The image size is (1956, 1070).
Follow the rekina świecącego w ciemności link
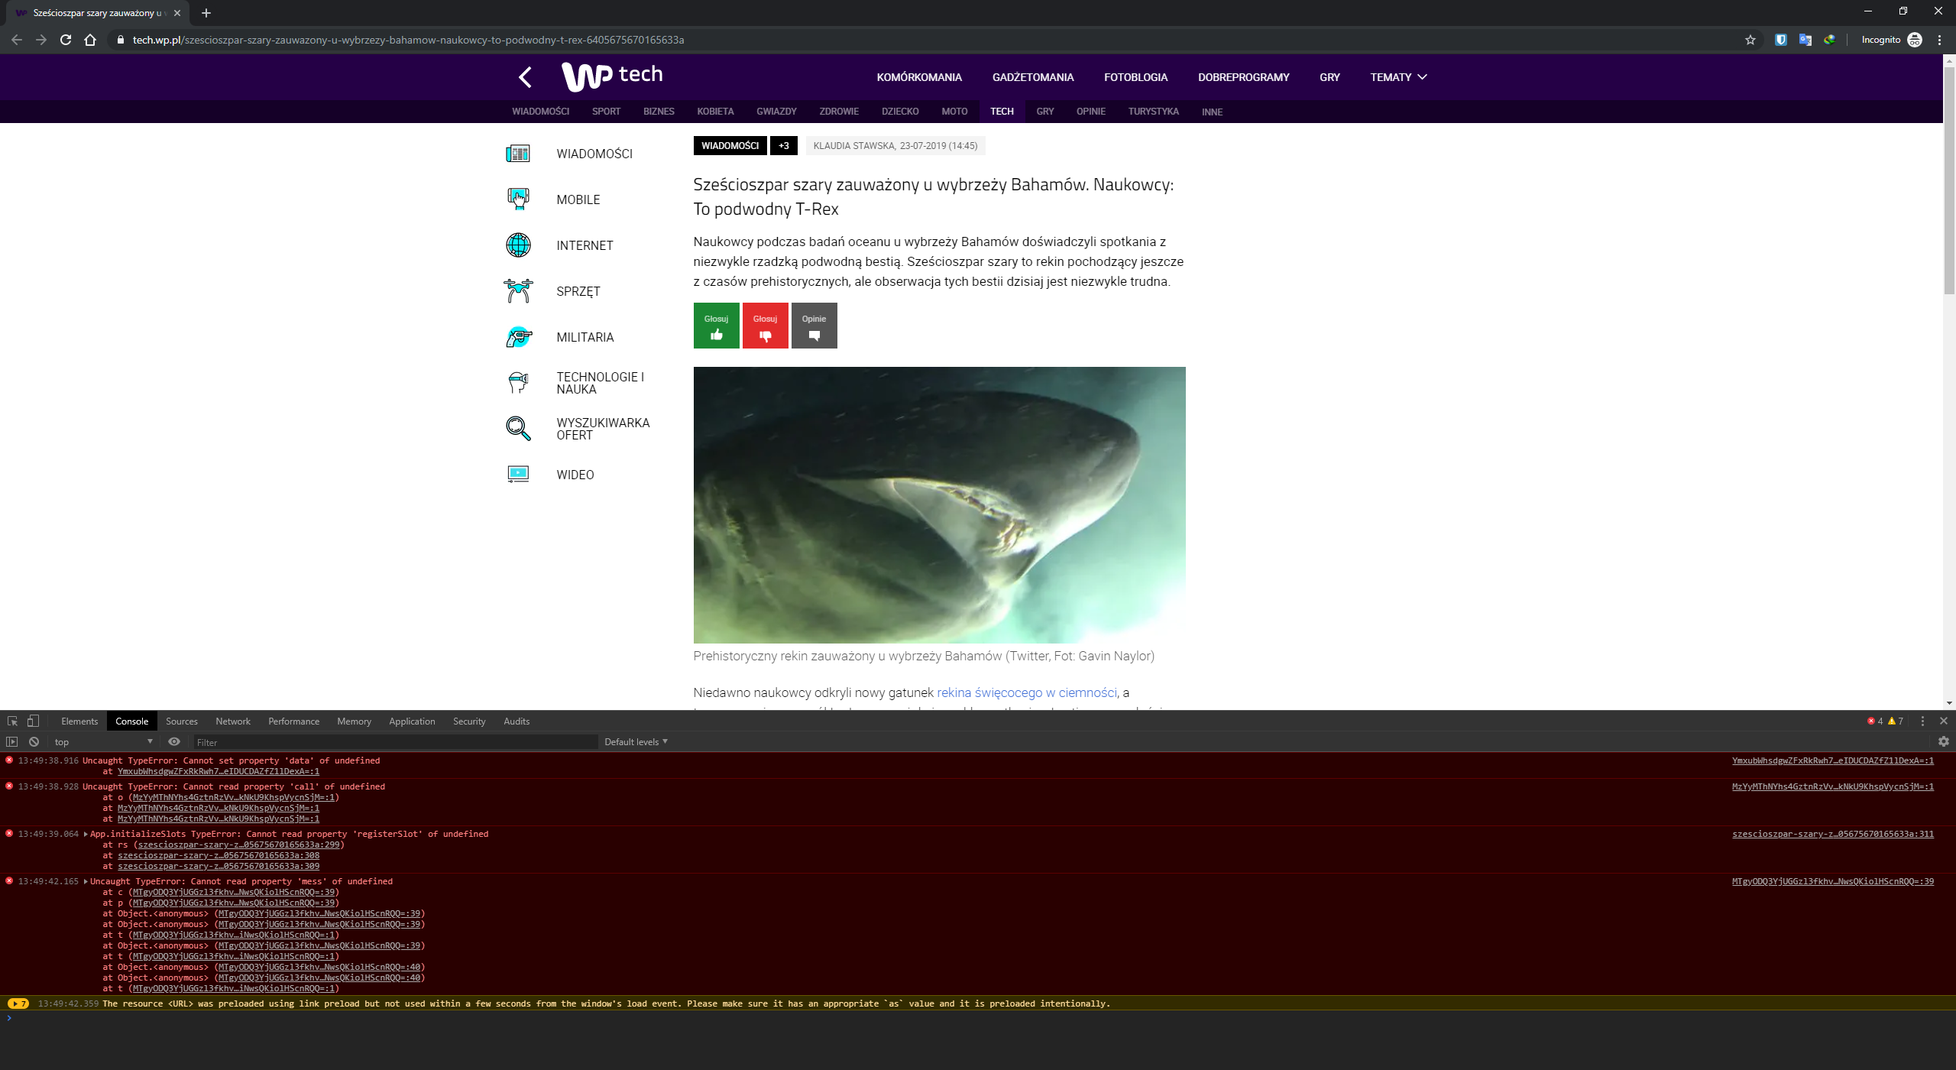pyautogui.click(x=1026, y=692)
